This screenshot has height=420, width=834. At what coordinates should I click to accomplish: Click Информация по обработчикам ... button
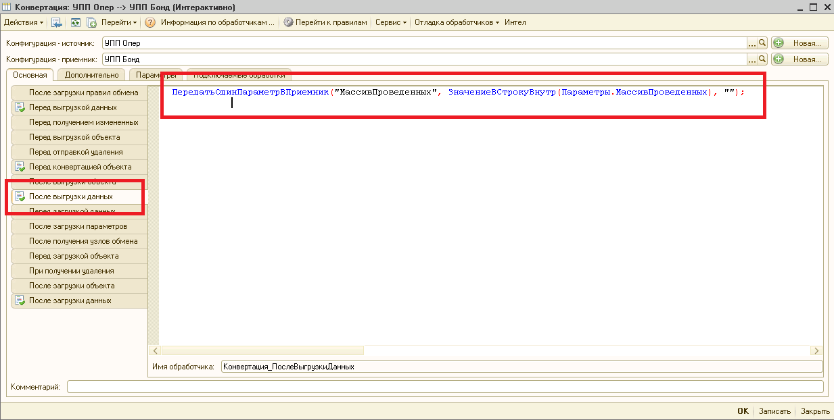pyautogui.click(x=218, y=22)
